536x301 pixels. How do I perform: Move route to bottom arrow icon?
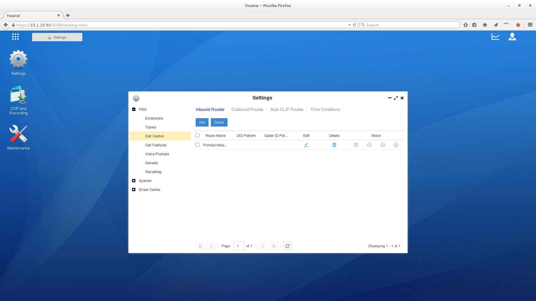396,145
